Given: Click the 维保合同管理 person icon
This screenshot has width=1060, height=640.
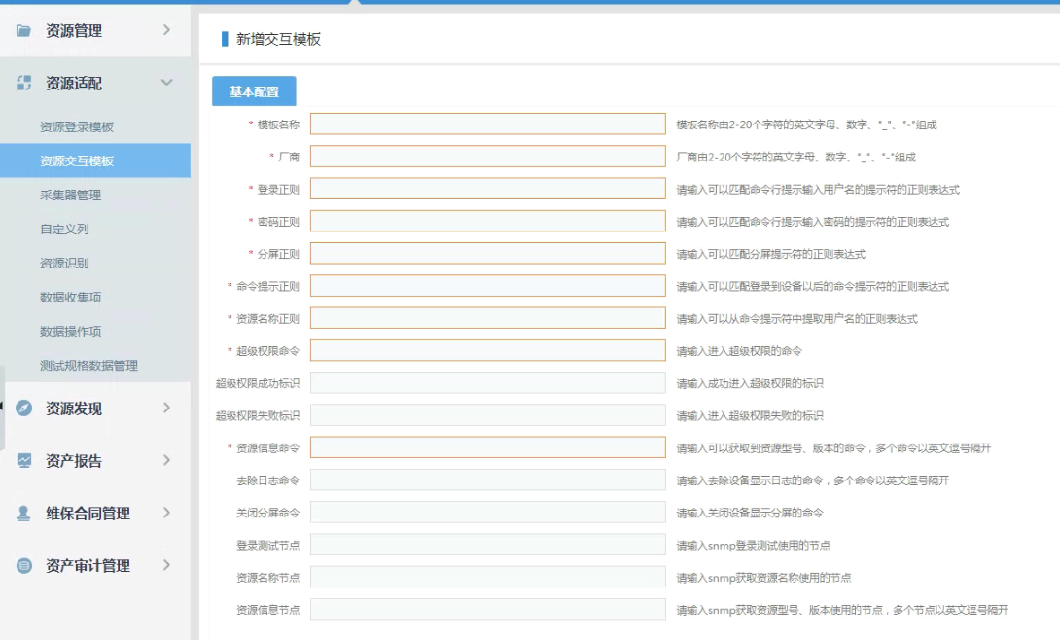Looking at the screenshot, I should point(23,513).
